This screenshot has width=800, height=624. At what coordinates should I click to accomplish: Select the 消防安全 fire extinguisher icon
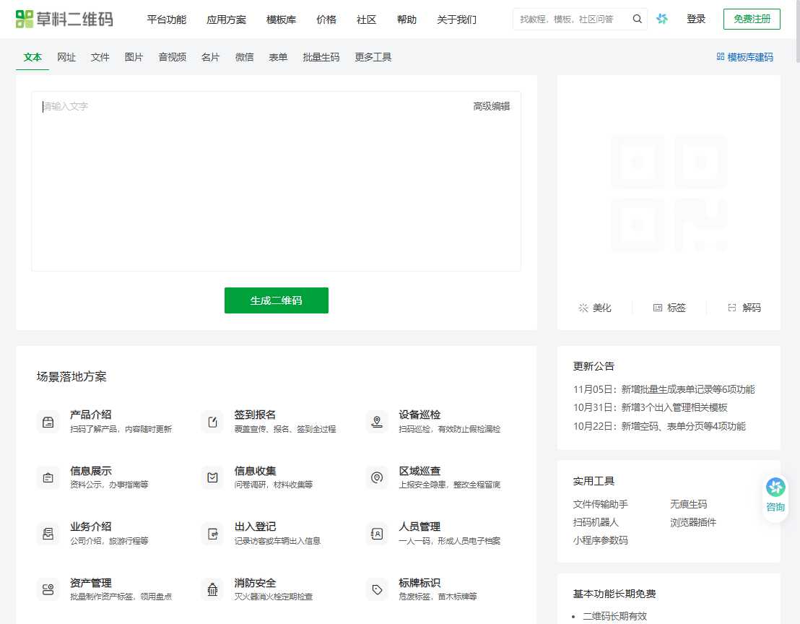point(212,589)
